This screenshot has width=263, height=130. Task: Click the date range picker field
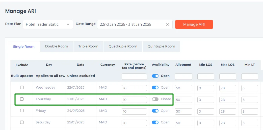click(135, 24)
